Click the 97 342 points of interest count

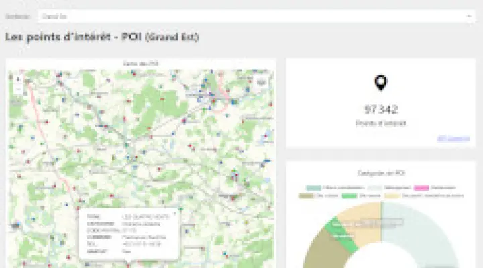(380, 109)
